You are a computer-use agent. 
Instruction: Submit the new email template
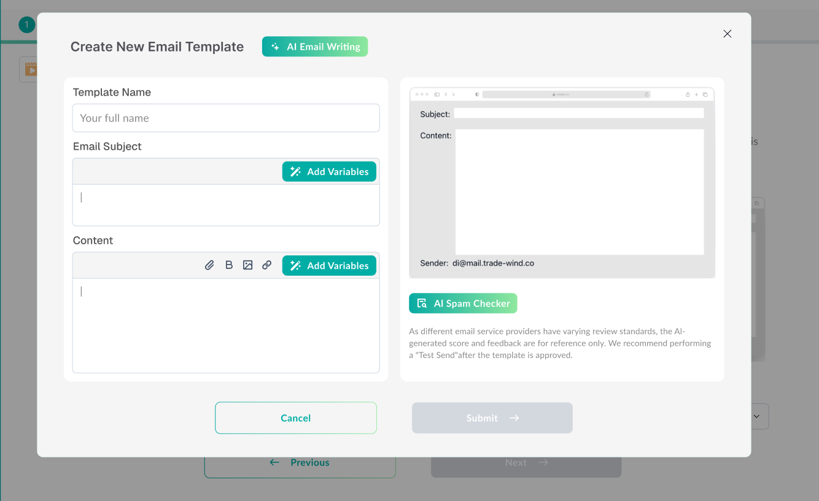point(492,417)
